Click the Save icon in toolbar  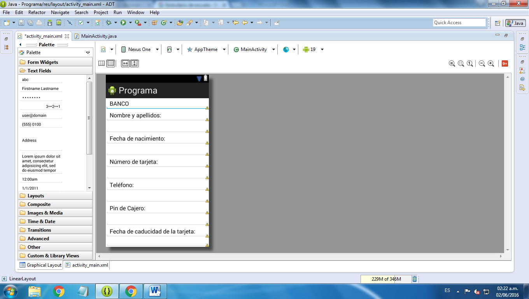21,23
